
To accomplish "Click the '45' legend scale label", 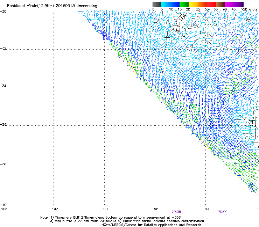I will click(233, 9).
